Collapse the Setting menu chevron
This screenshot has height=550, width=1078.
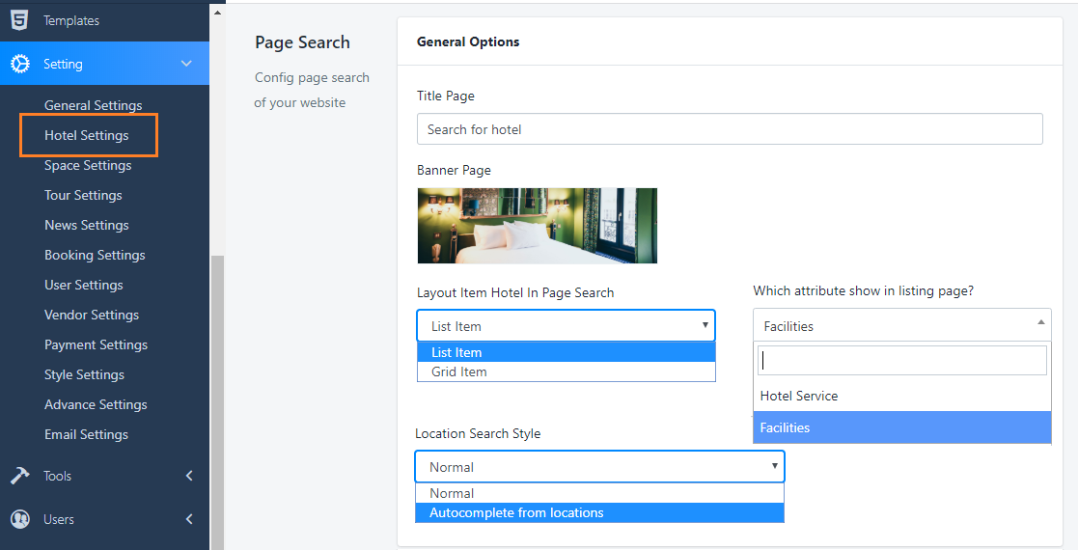pyautogui.click(x=187, y=64)
